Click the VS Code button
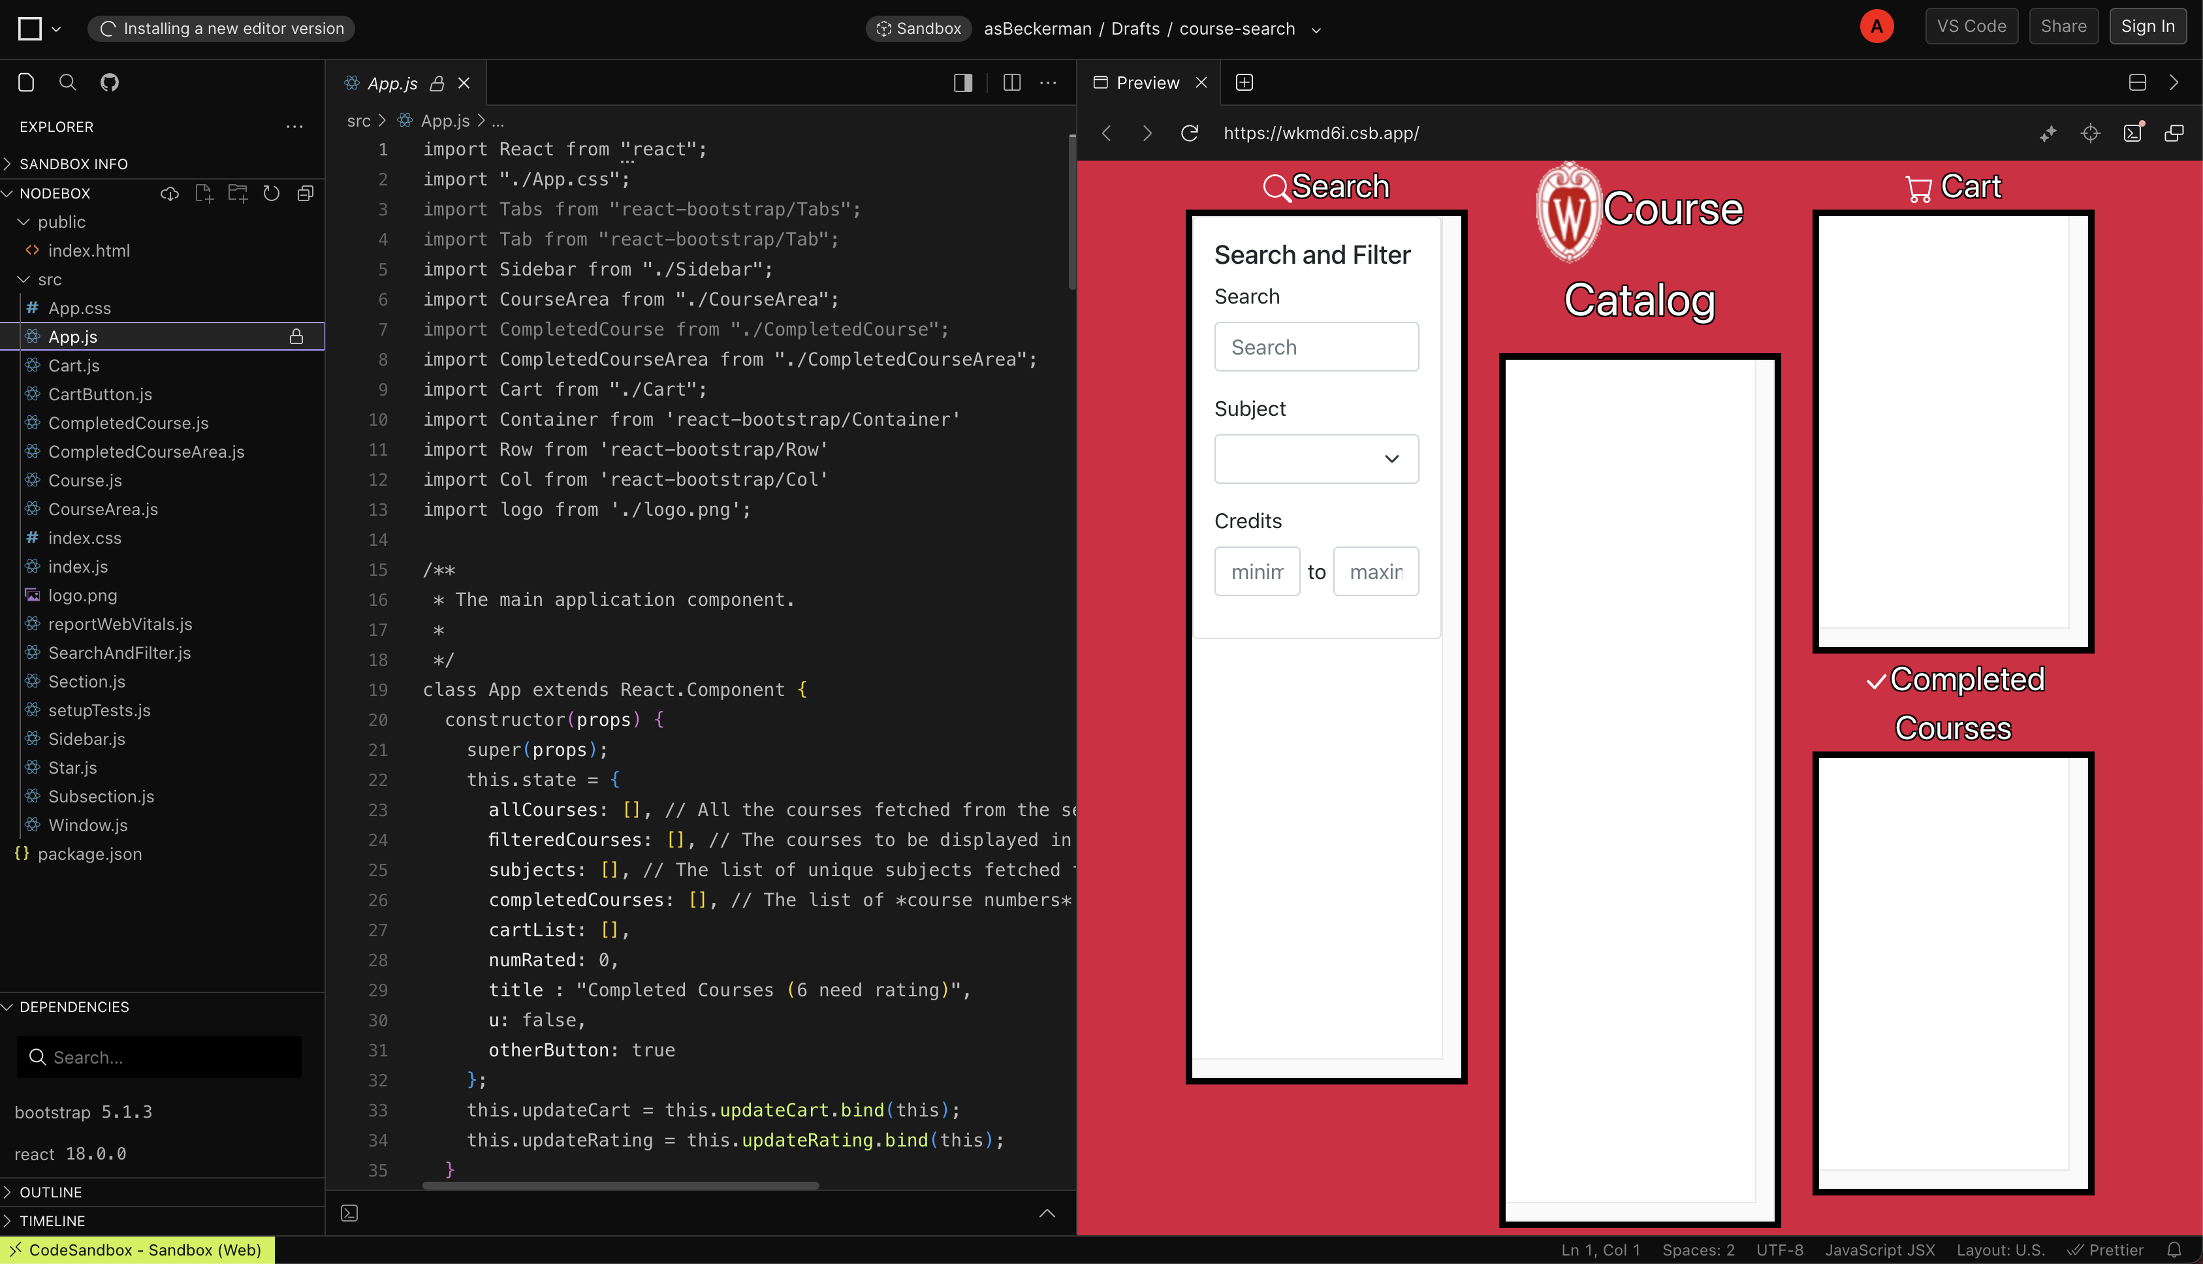This screenshot has height=1264, width=2203. click(1971, 26)
